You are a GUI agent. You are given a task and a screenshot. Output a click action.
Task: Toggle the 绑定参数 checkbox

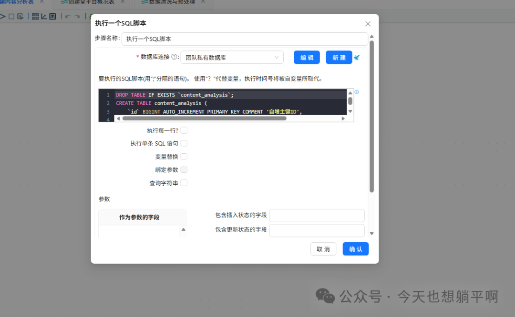pos(184,169)
